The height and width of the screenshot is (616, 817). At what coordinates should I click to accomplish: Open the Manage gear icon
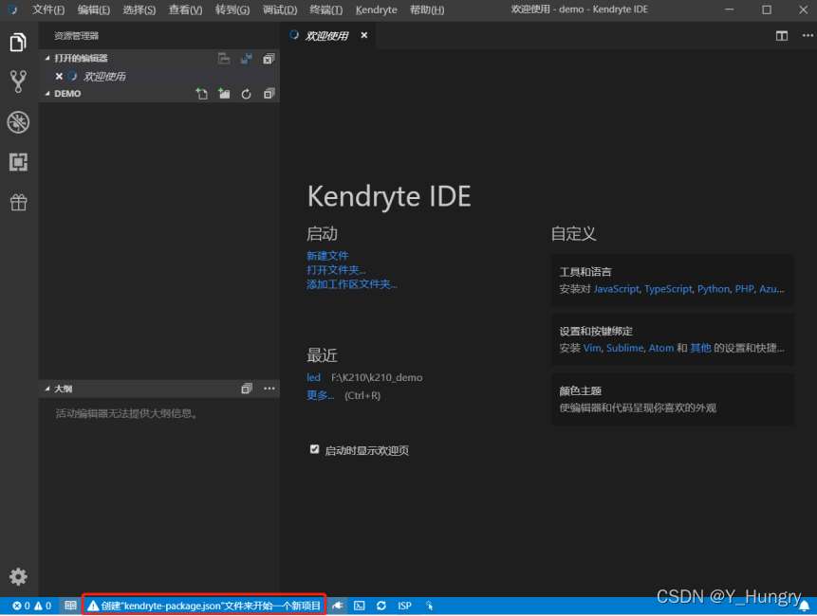click(x=18, y=576)
